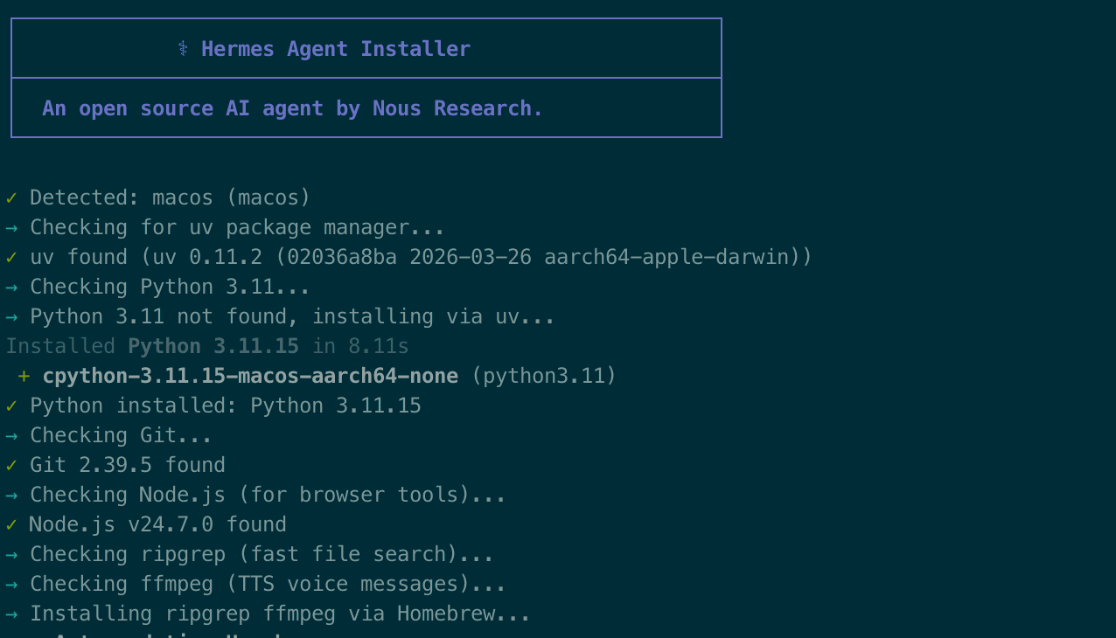Click the checkmark next to "uv found"
The width and height of the screenshot is (1116, 638).
11,258
